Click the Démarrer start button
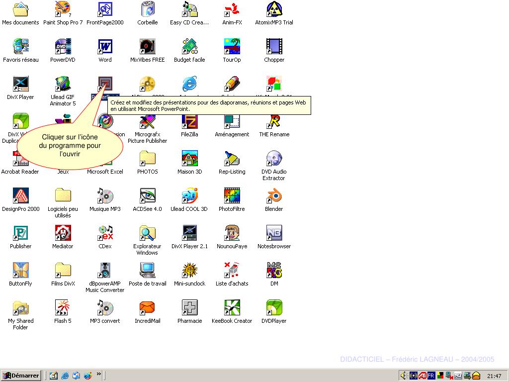This screenshot has width=509, height=382. [21, 376]
